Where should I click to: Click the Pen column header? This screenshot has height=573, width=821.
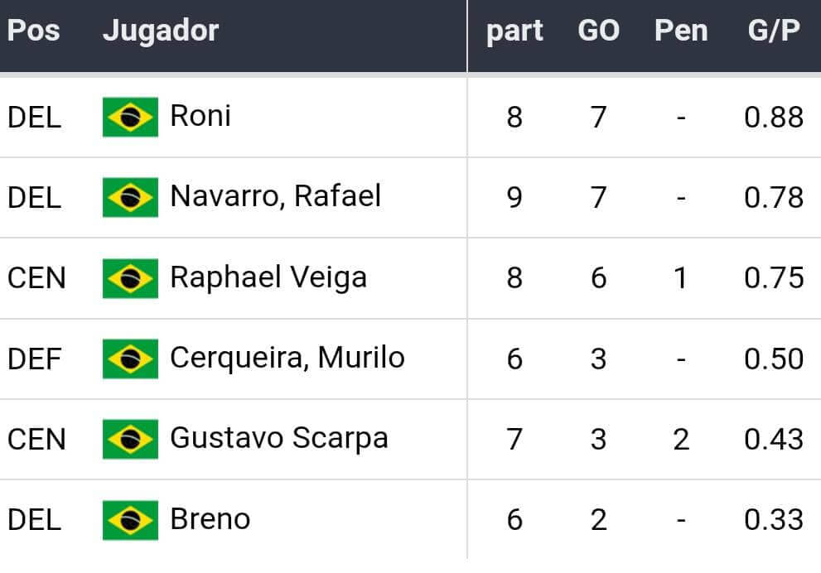[681, 31]
